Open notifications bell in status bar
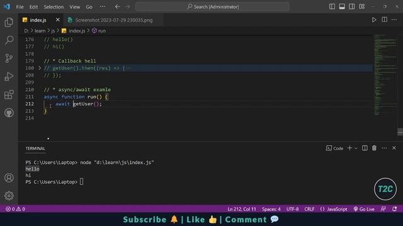403x226 pixels. (395, 209)
